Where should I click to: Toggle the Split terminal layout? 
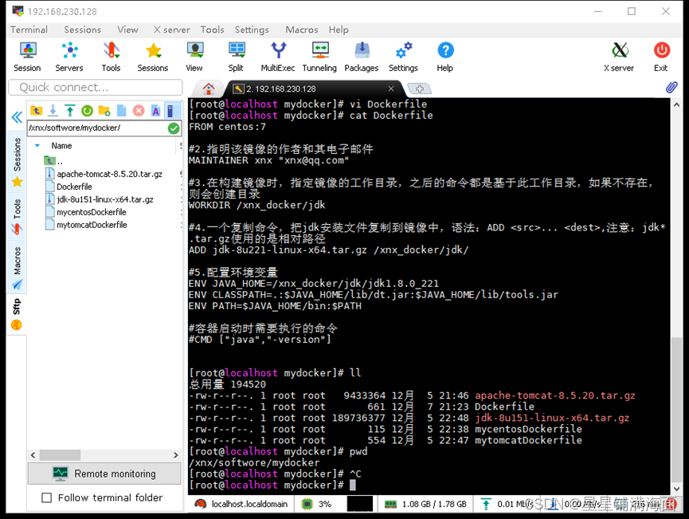[237, 56]
